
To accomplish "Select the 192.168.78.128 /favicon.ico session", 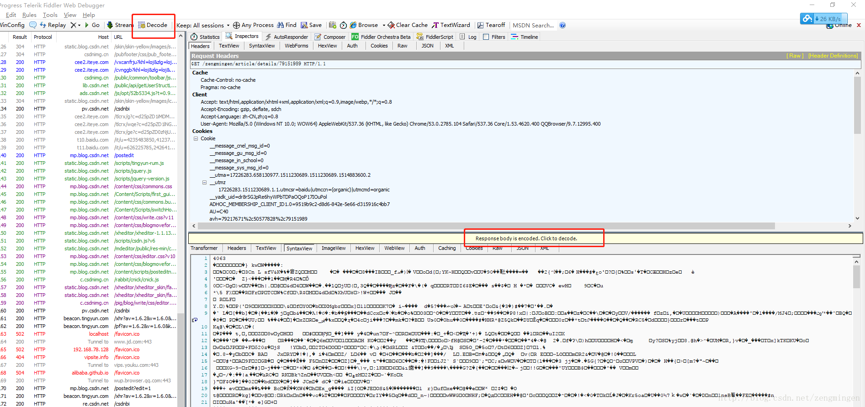I will tap(89, 349).
